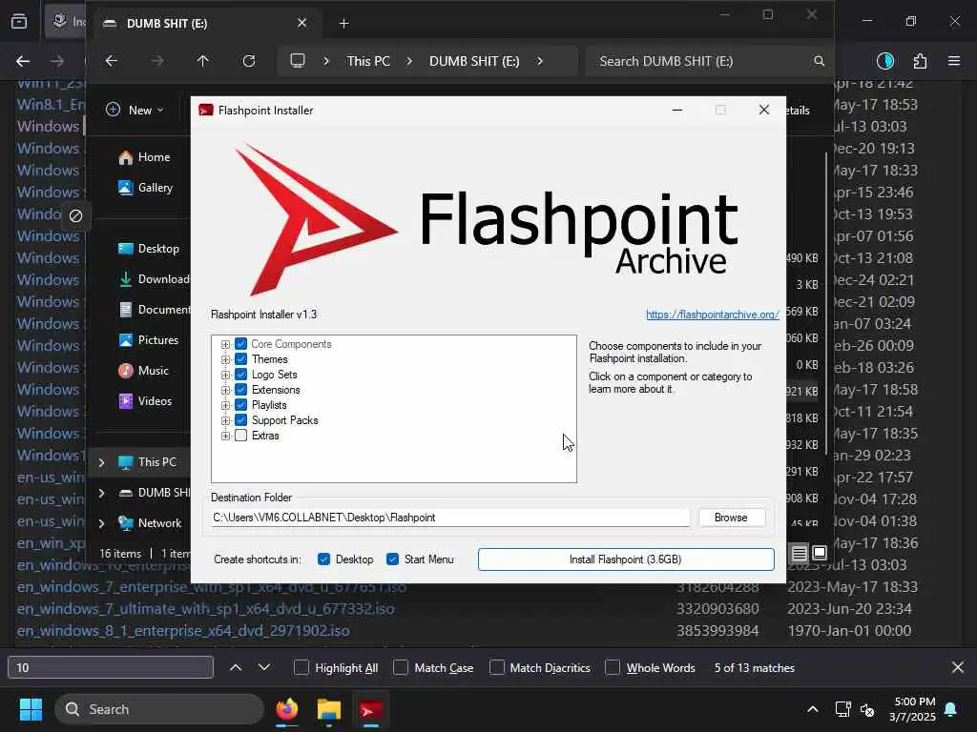The width and height of the screenshot is (977, 732).
Task: Enable Highlight All in find bar
Action: tap(301, 667)
